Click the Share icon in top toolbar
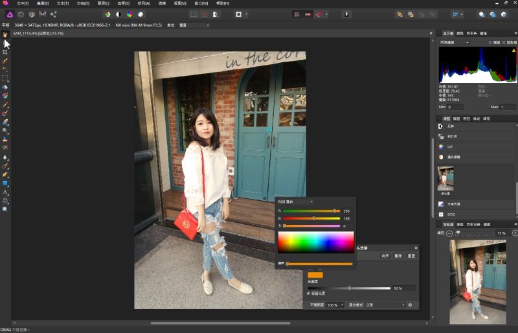Viewport: 518px width, 333px height. pyautogui.click(x=53, y=14)
